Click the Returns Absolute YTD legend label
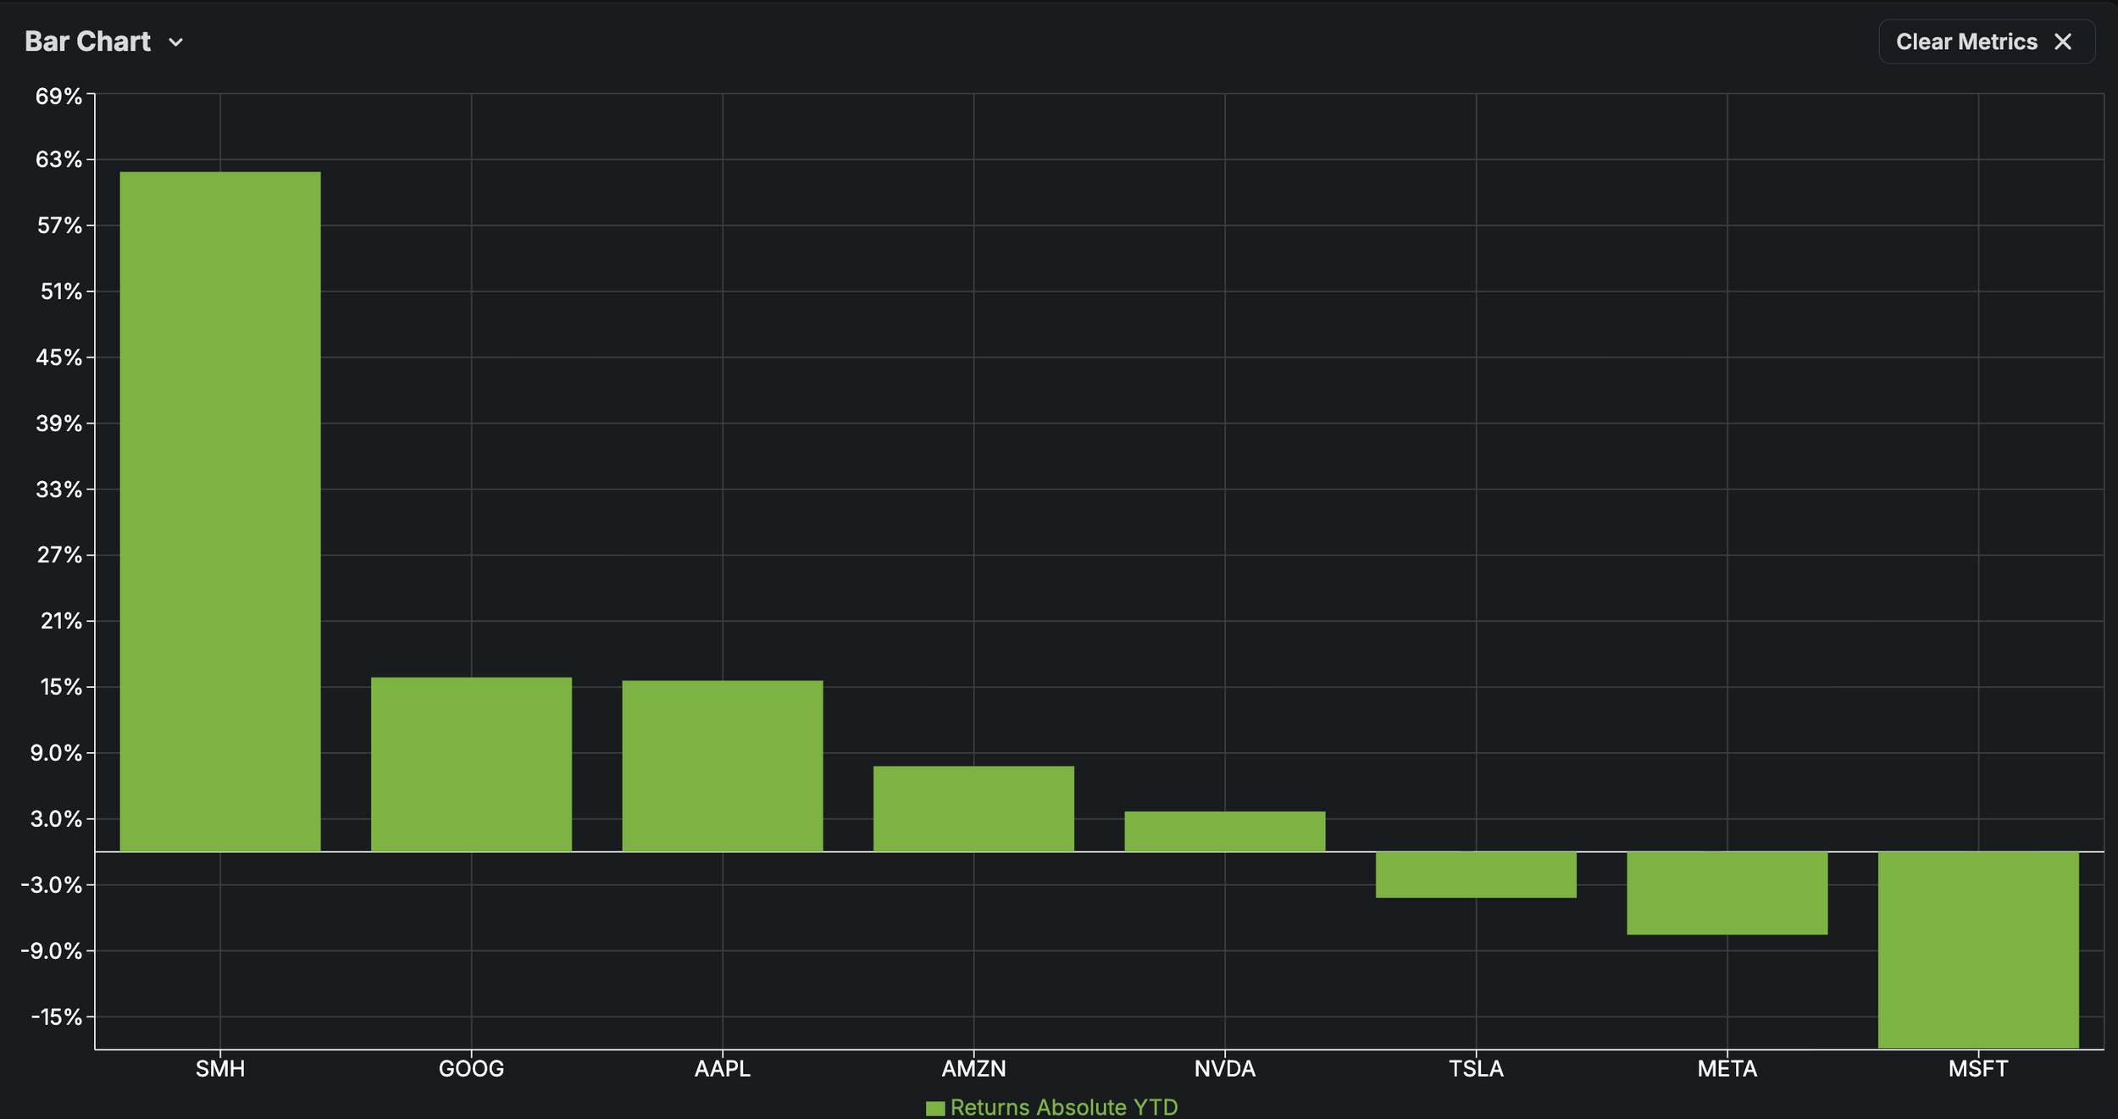The image size is (2118, 1119). click(1064, 1107)
